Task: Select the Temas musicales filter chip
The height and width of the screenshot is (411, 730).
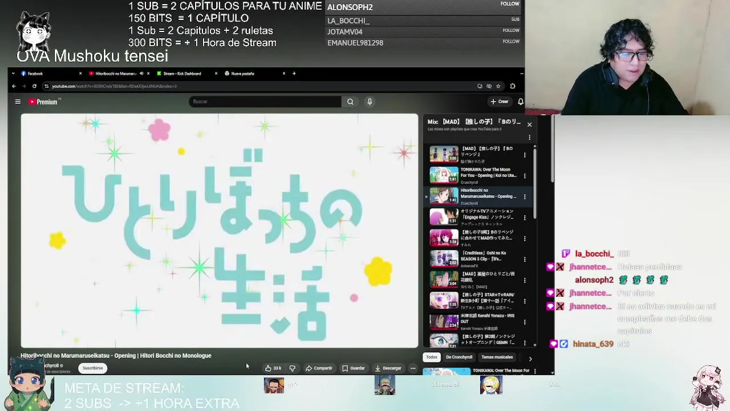Action: [x=497, y=357]
